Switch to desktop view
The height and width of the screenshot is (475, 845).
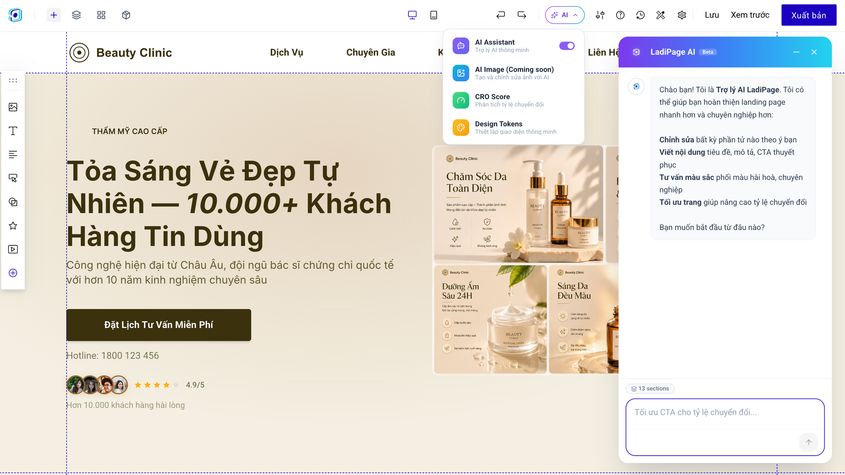click(412, 15)
